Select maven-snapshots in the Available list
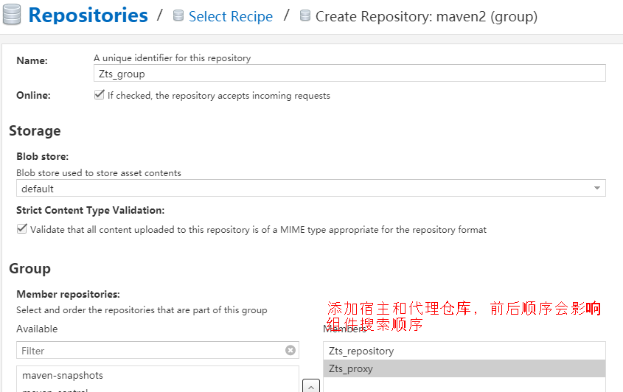The image size is (623, 392). pyautogui.click(x=158, y=375)
